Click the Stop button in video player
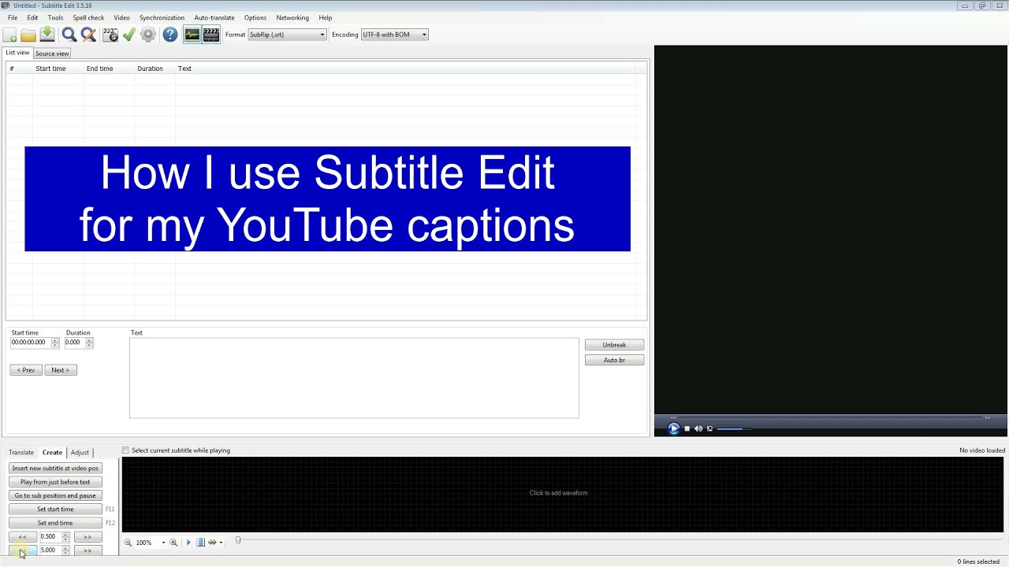The height and width of the screenshot is (567, 1009). pyautogui.click(x=687, y=429)
